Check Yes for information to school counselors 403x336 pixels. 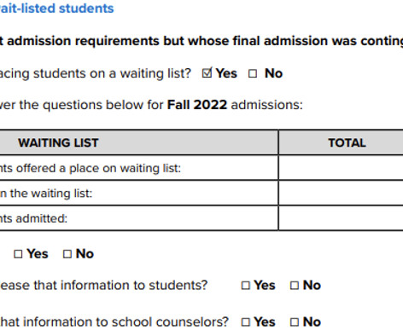[x=245, y=322]
